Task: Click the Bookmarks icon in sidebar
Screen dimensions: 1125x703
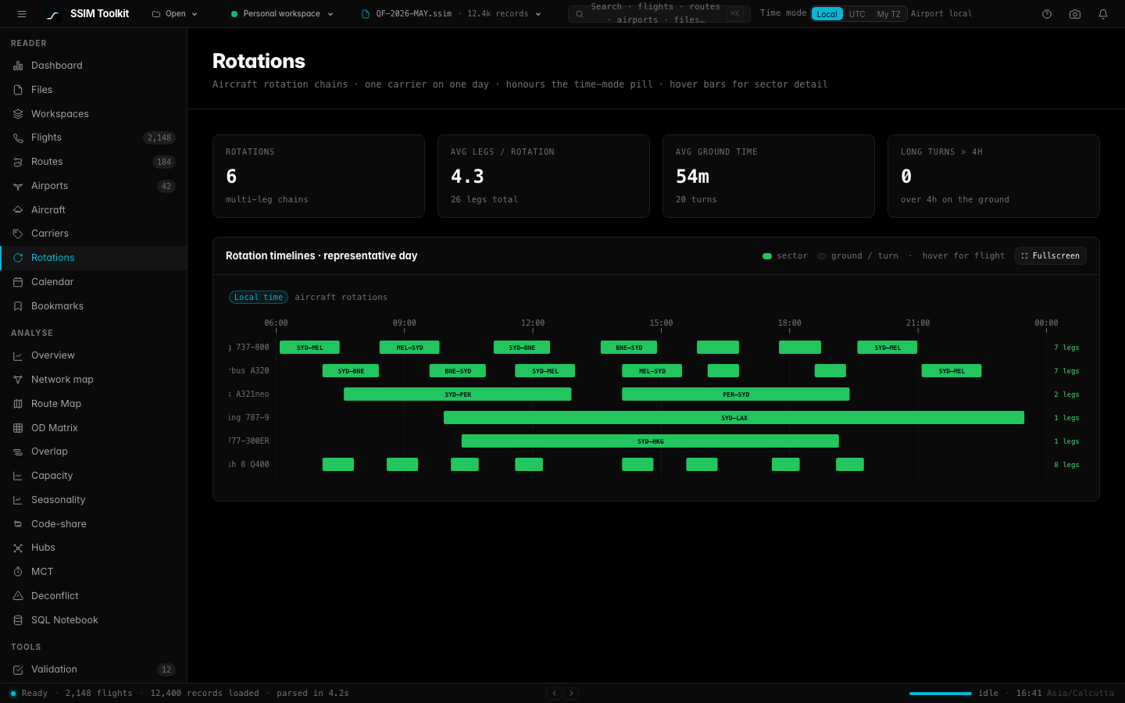Action: pyautogui.click(x=18, y=306)
